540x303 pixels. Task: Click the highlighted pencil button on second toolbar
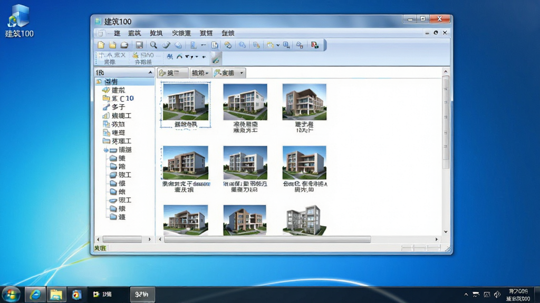pyautogui.click(x=216, y=58)
